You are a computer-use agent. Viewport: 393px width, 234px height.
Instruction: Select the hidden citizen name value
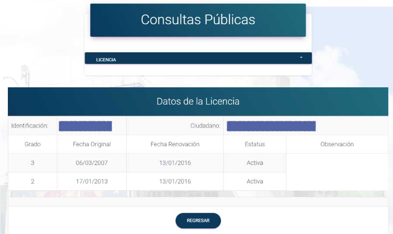pyautogui.click(x=271, y=126)
